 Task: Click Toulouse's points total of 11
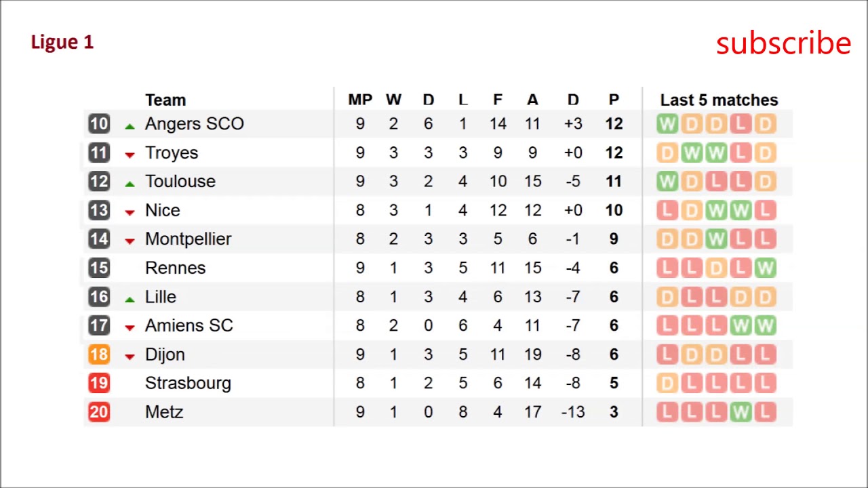point(614,182)
